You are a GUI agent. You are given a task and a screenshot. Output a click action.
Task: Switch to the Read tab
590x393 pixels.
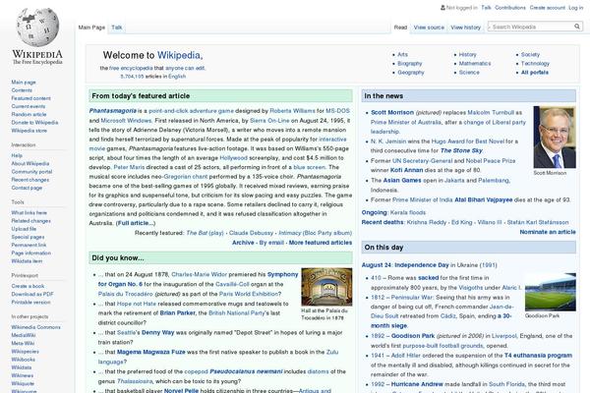400,28
